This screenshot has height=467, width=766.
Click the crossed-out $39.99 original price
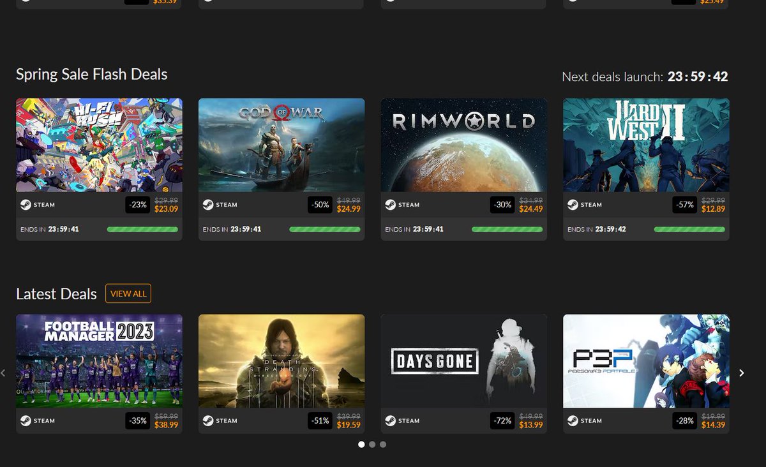(x=350, y=416)
